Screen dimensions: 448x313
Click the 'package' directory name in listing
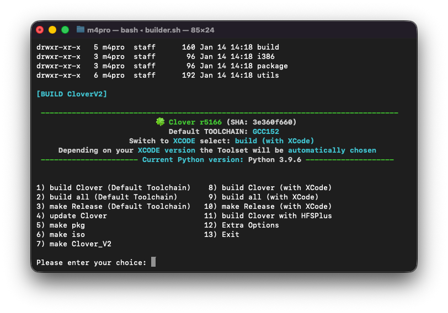point(273,66)
